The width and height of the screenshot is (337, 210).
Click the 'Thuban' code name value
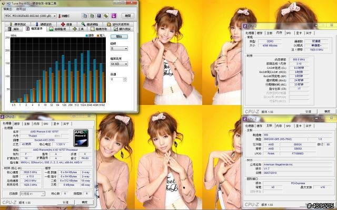(x=33, y=136)
